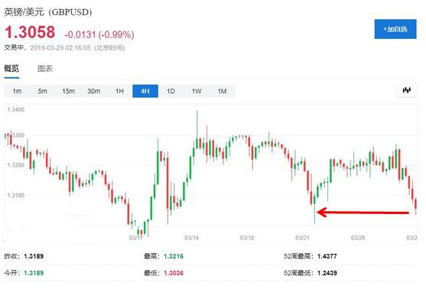Add GBPUSD to watchlist with +加自选
426x302 pixels.
coord(395,29)
